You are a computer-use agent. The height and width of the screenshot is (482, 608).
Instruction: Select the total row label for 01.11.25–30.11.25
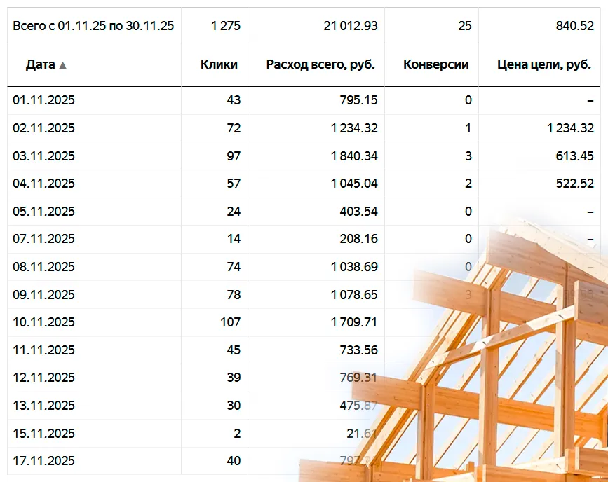[93, 26]
